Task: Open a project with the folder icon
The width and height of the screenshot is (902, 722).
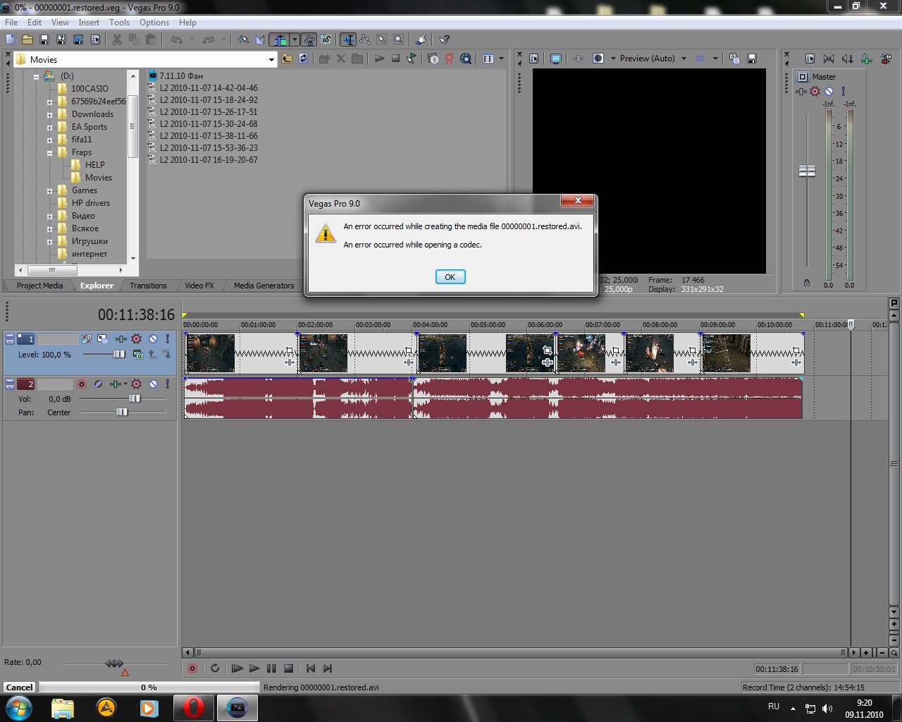Action: pos(27,39)
